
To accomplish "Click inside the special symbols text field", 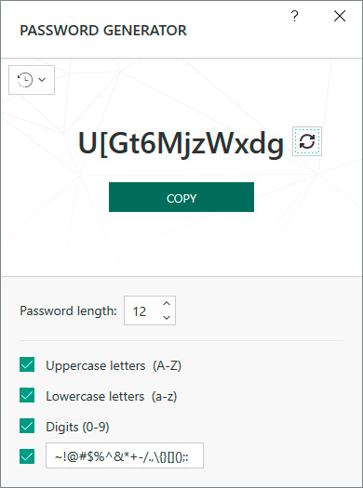I will point(125,455).
